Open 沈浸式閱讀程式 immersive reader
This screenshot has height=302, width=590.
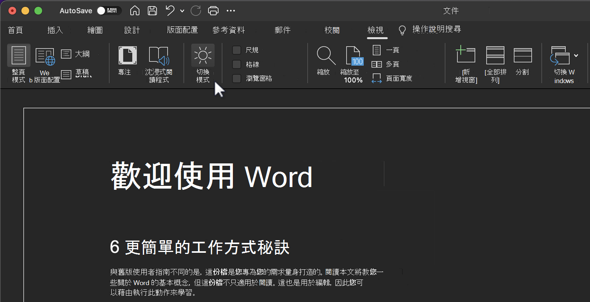158,65
